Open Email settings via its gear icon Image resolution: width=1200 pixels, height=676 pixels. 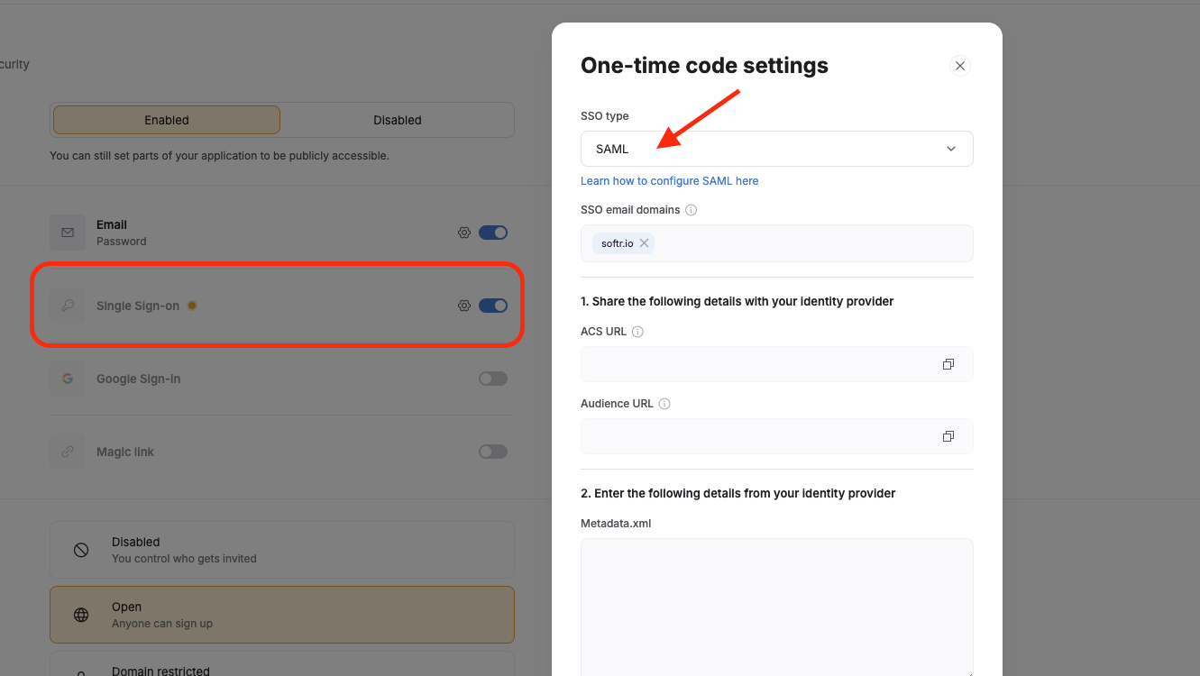(463, 232)
